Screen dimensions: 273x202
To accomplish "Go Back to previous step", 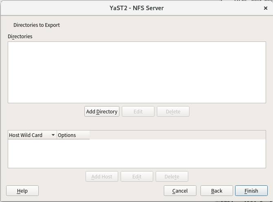I will coord(217,191).
